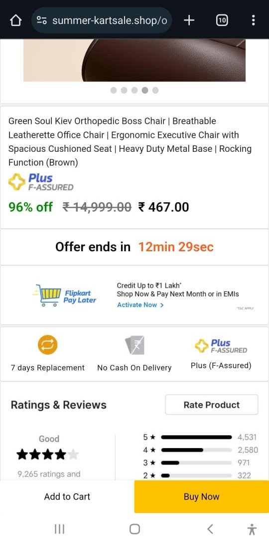This screenshot has height=544, width=269.
Task: Click Add to Cart
Action: pyautogui.click(x=67, y=497)
